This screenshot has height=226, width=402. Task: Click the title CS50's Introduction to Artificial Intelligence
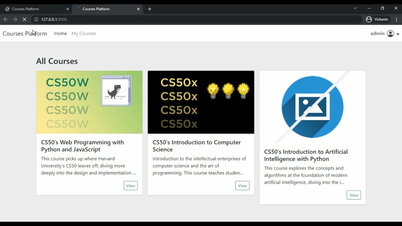click(x=306, y=155)
